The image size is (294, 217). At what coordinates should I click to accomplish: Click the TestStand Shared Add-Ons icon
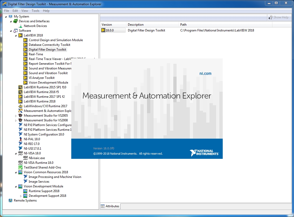pyautogui.click(x=20, y=167)
